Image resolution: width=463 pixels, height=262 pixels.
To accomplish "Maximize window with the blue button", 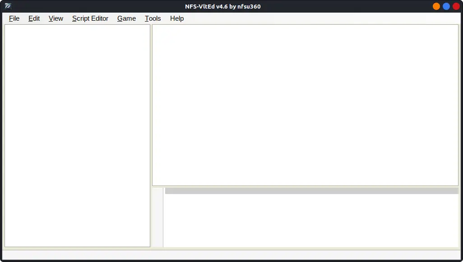I will tap(446, 6).
